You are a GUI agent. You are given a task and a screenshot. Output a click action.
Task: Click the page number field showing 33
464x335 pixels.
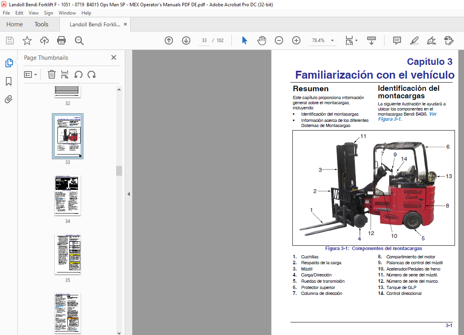[204, 40]
